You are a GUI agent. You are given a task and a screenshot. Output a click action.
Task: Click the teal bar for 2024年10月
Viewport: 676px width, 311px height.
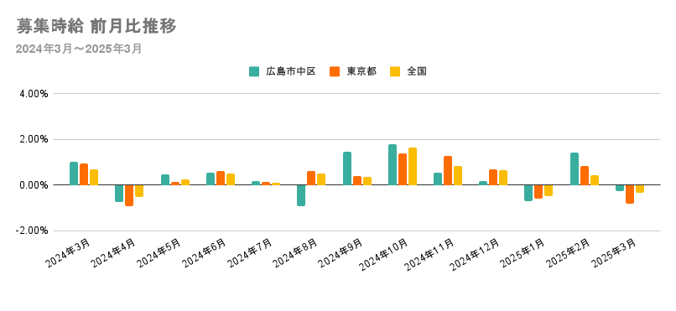click(x=393, y=164)
